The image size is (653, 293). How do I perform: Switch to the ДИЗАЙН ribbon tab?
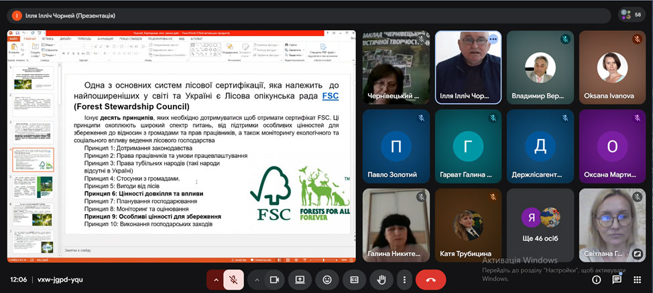[66, 39]
